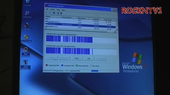This screenshot has width=170, height=95.
Task: Sort by the File System column header
Action: coord(83,18)
